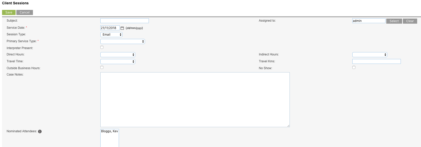The height and width of the screenshot is (147, 421).
Task: Check the No Show checkbox
Action: 354,67
